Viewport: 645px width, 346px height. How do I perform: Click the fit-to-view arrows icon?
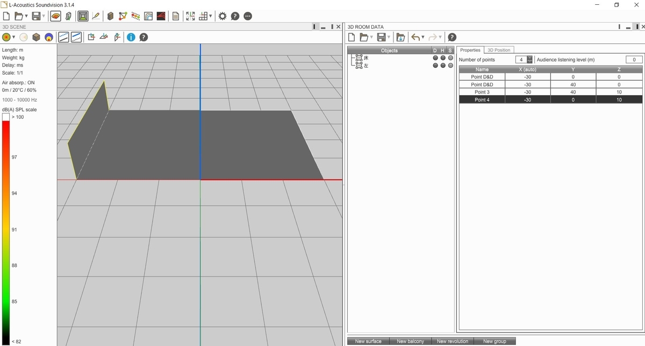[190, 16]
